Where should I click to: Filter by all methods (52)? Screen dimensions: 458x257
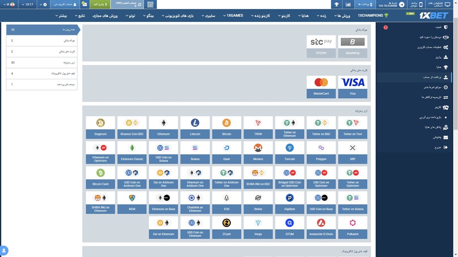coord(42,29)
